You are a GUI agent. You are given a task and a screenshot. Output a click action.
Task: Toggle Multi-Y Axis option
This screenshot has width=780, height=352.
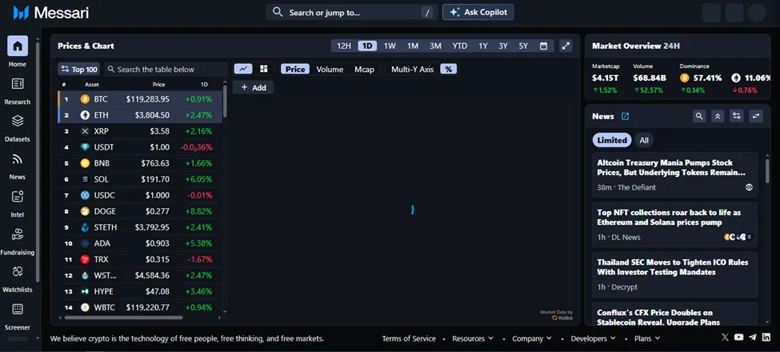coord(412,69)
